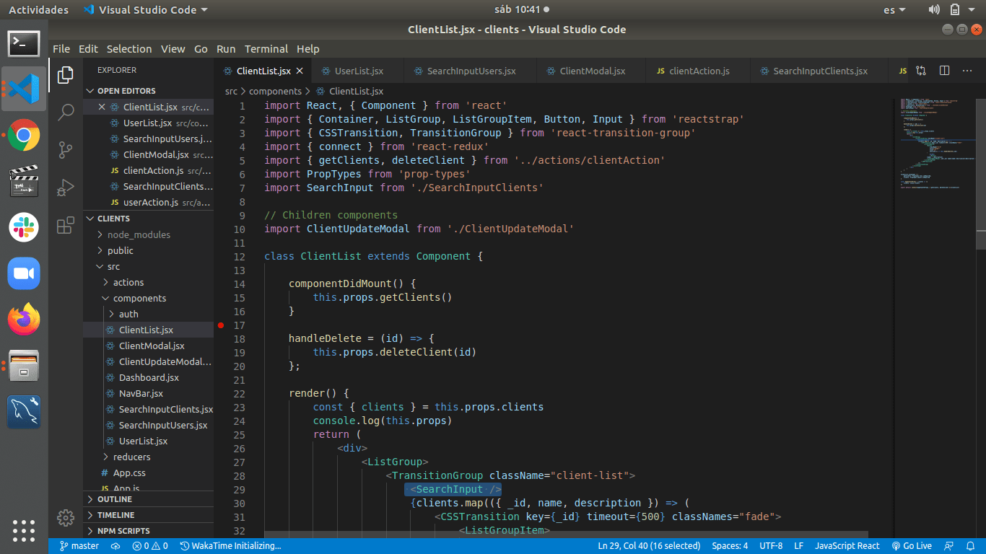
Task: Close ClientList.jsx in Open Editors list
Action: pyautogui.click(x=102, y=107)
